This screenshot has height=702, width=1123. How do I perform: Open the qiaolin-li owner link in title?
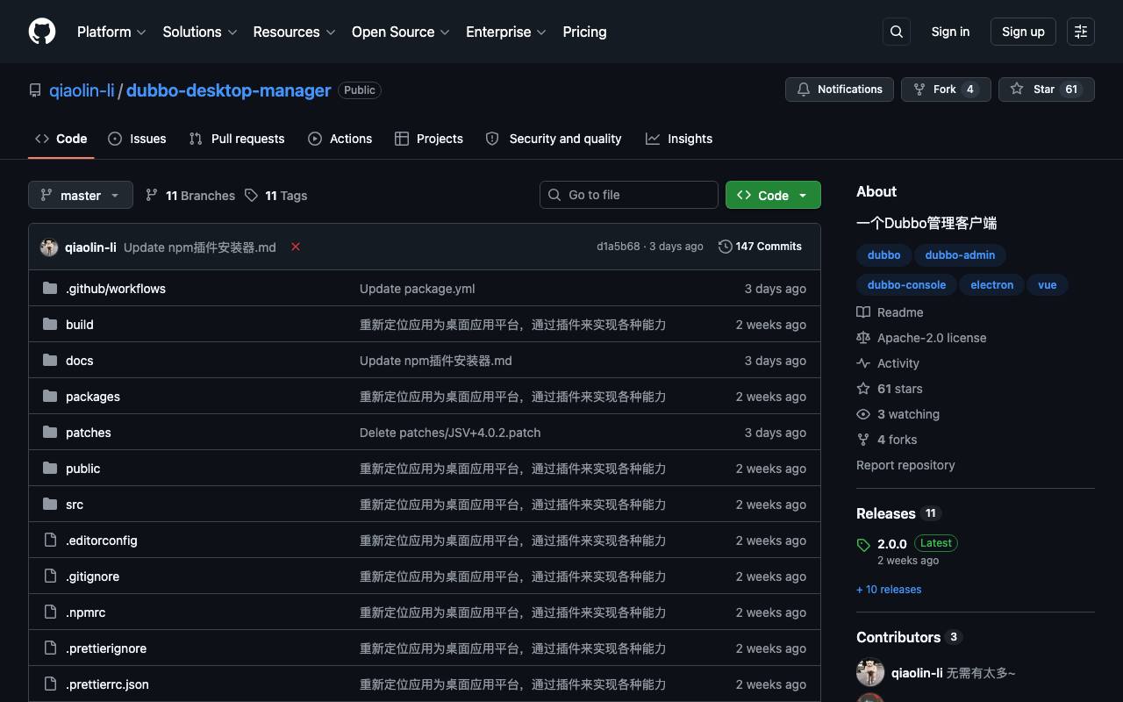82,90
